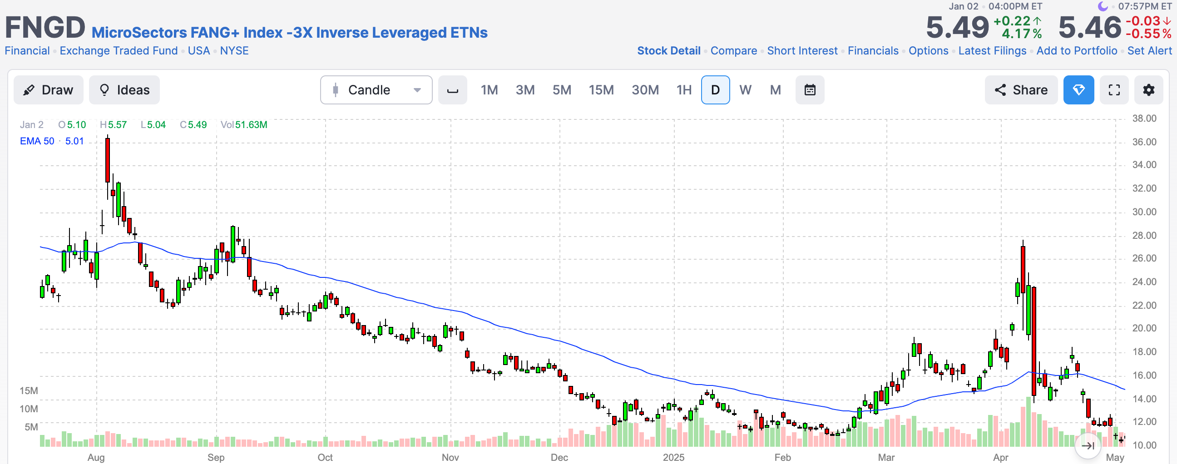Select the 30M interval option

pyautogui.click(x=645, y=90)
